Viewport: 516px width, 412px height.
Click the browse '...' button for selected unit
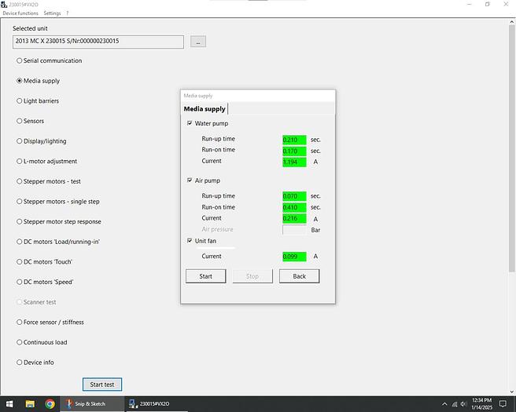pyautogui.click(x=198, y=41)
